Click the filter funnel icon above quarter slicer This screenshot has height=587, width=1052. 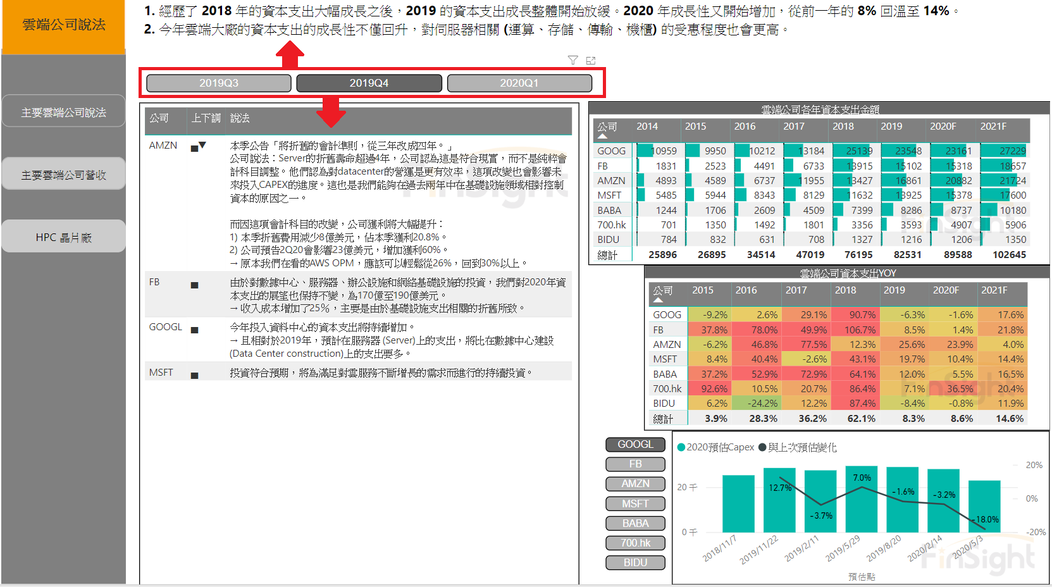click(x=572, y=60)
